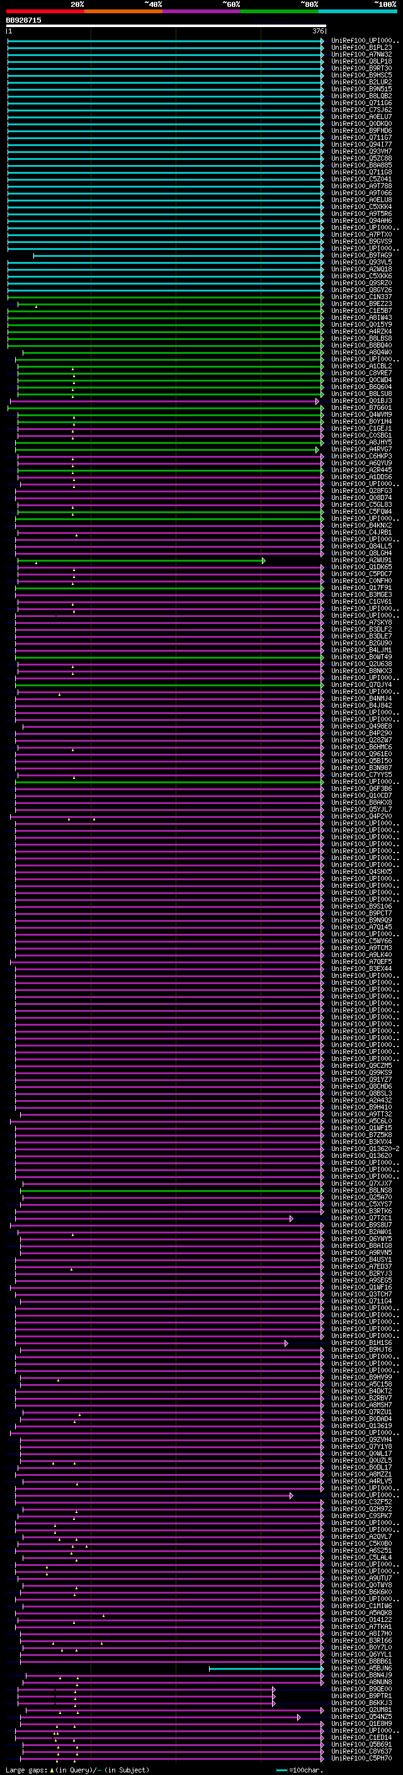Click the 376 end position label
403x1775 pixels.
[317, 31]
